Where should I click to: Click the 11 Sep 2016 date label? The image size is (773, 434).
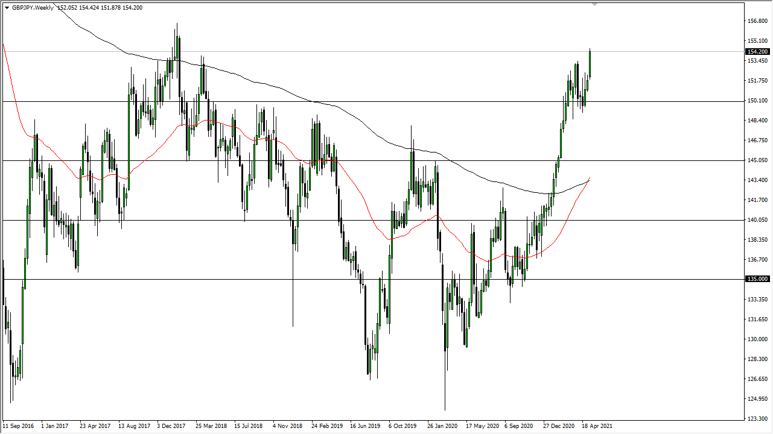[x=18, y=426]
